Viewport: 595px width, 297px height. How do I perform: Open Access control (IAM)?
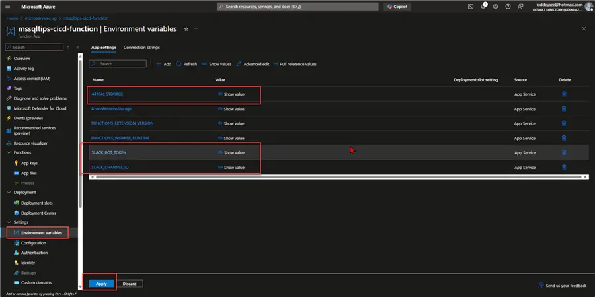point(32,79)
